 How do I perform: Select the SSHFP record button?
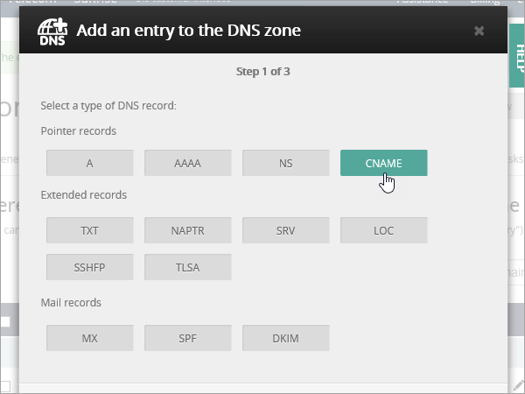[x=89, y=267]
